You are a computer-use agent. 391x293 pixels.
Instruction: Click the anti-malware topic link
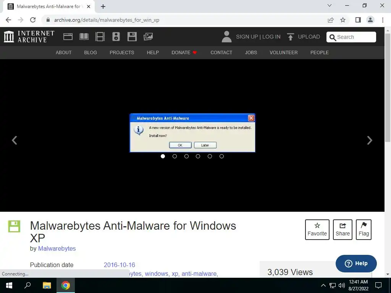[200, 274]
